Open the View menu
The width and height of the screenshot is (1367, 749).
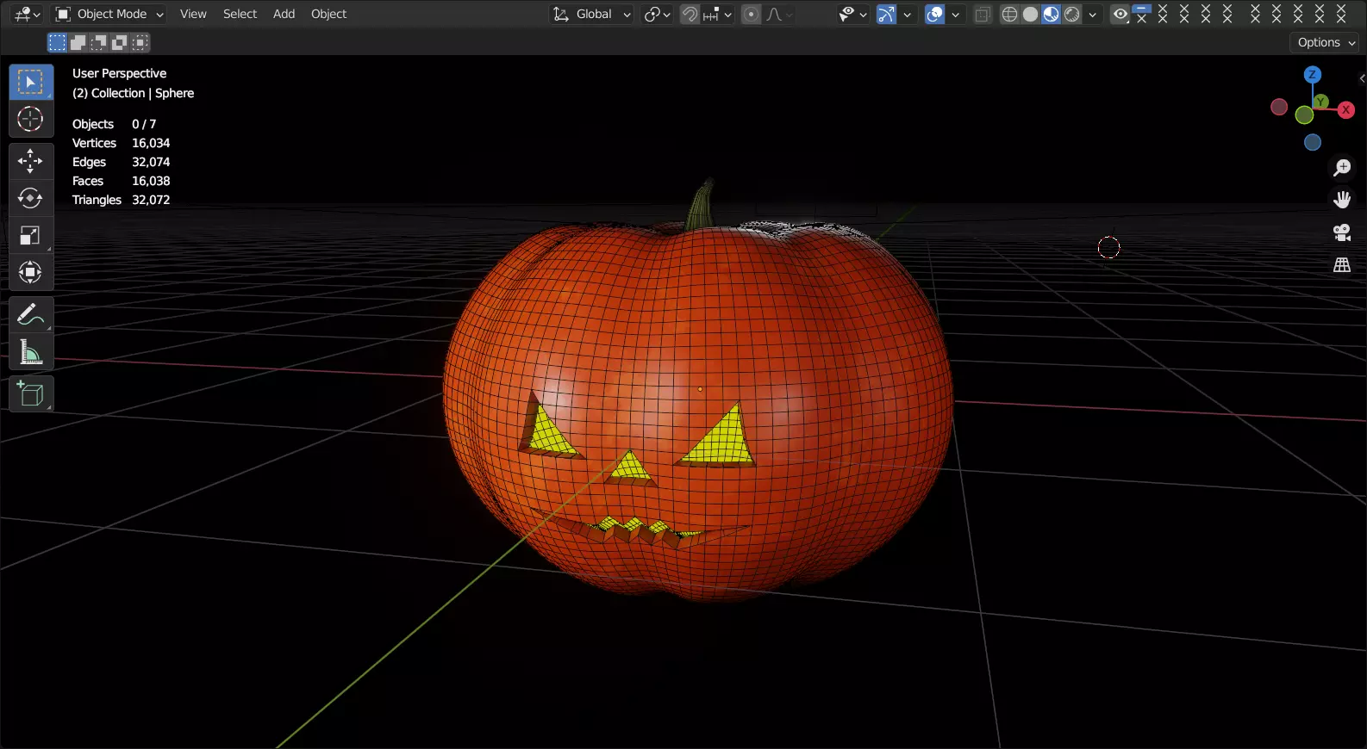193,14
